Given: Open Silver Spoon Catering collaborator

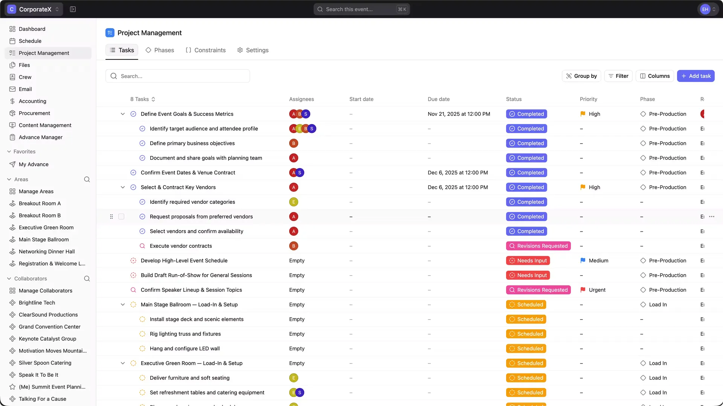Looking at the screenshot, I should [48, 363].
